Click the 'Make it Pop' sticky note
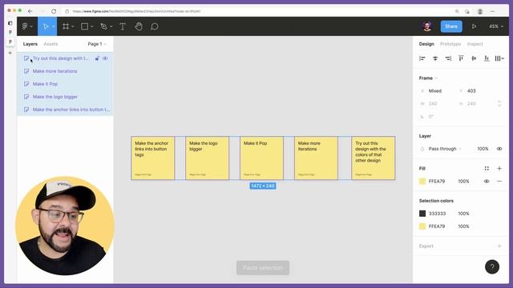 pyautogui.click(x=261, y=158)
